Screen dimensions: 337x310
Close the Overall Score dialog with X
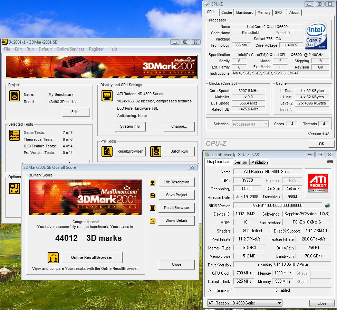pyautogui.click(x=192, y=167)
